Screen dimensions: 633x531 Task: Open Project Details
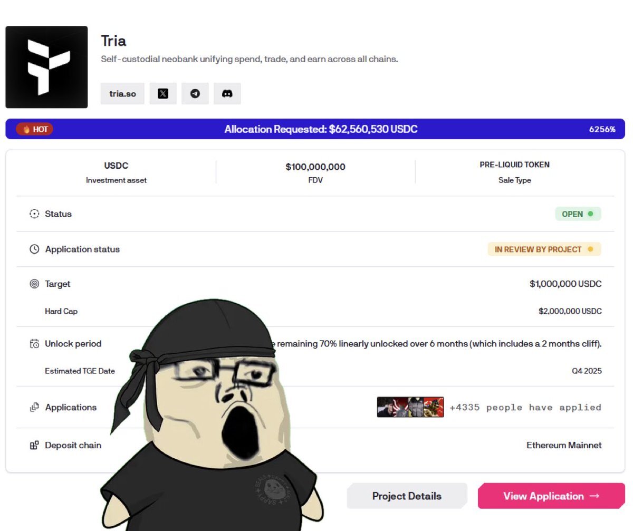point(407,496)
